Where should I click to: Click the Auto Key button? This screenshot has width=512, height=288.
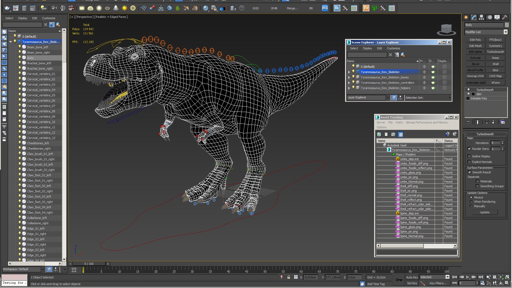(412, 277)
